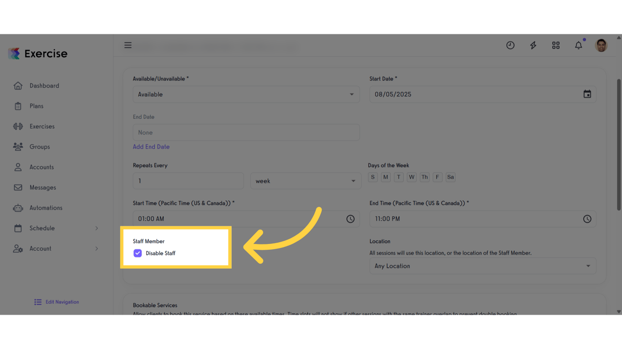
Task: Uncheck the Disable Staff checkbox
Action: pyautogui.click(x=138, y=253)
